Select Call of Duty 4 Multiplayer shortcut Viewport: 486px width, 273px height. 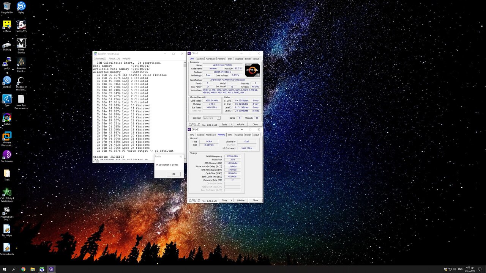click(7, 195)
